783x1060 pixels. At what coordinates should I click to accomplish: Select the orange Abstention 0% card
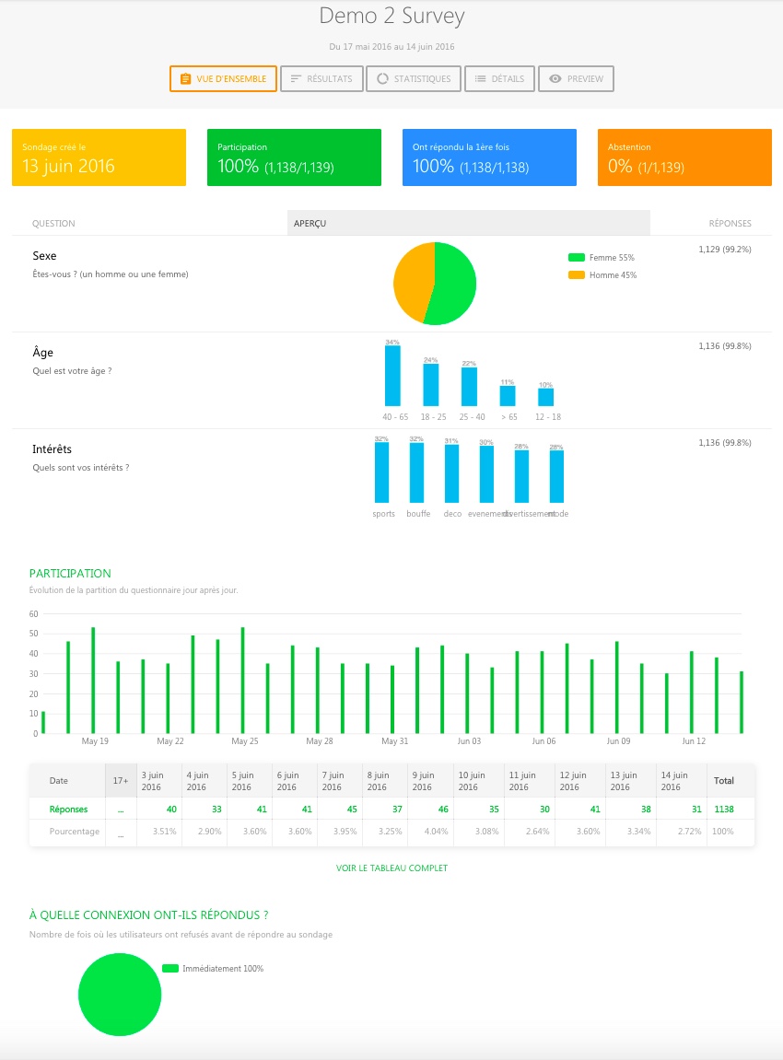[x=684, y=157]
